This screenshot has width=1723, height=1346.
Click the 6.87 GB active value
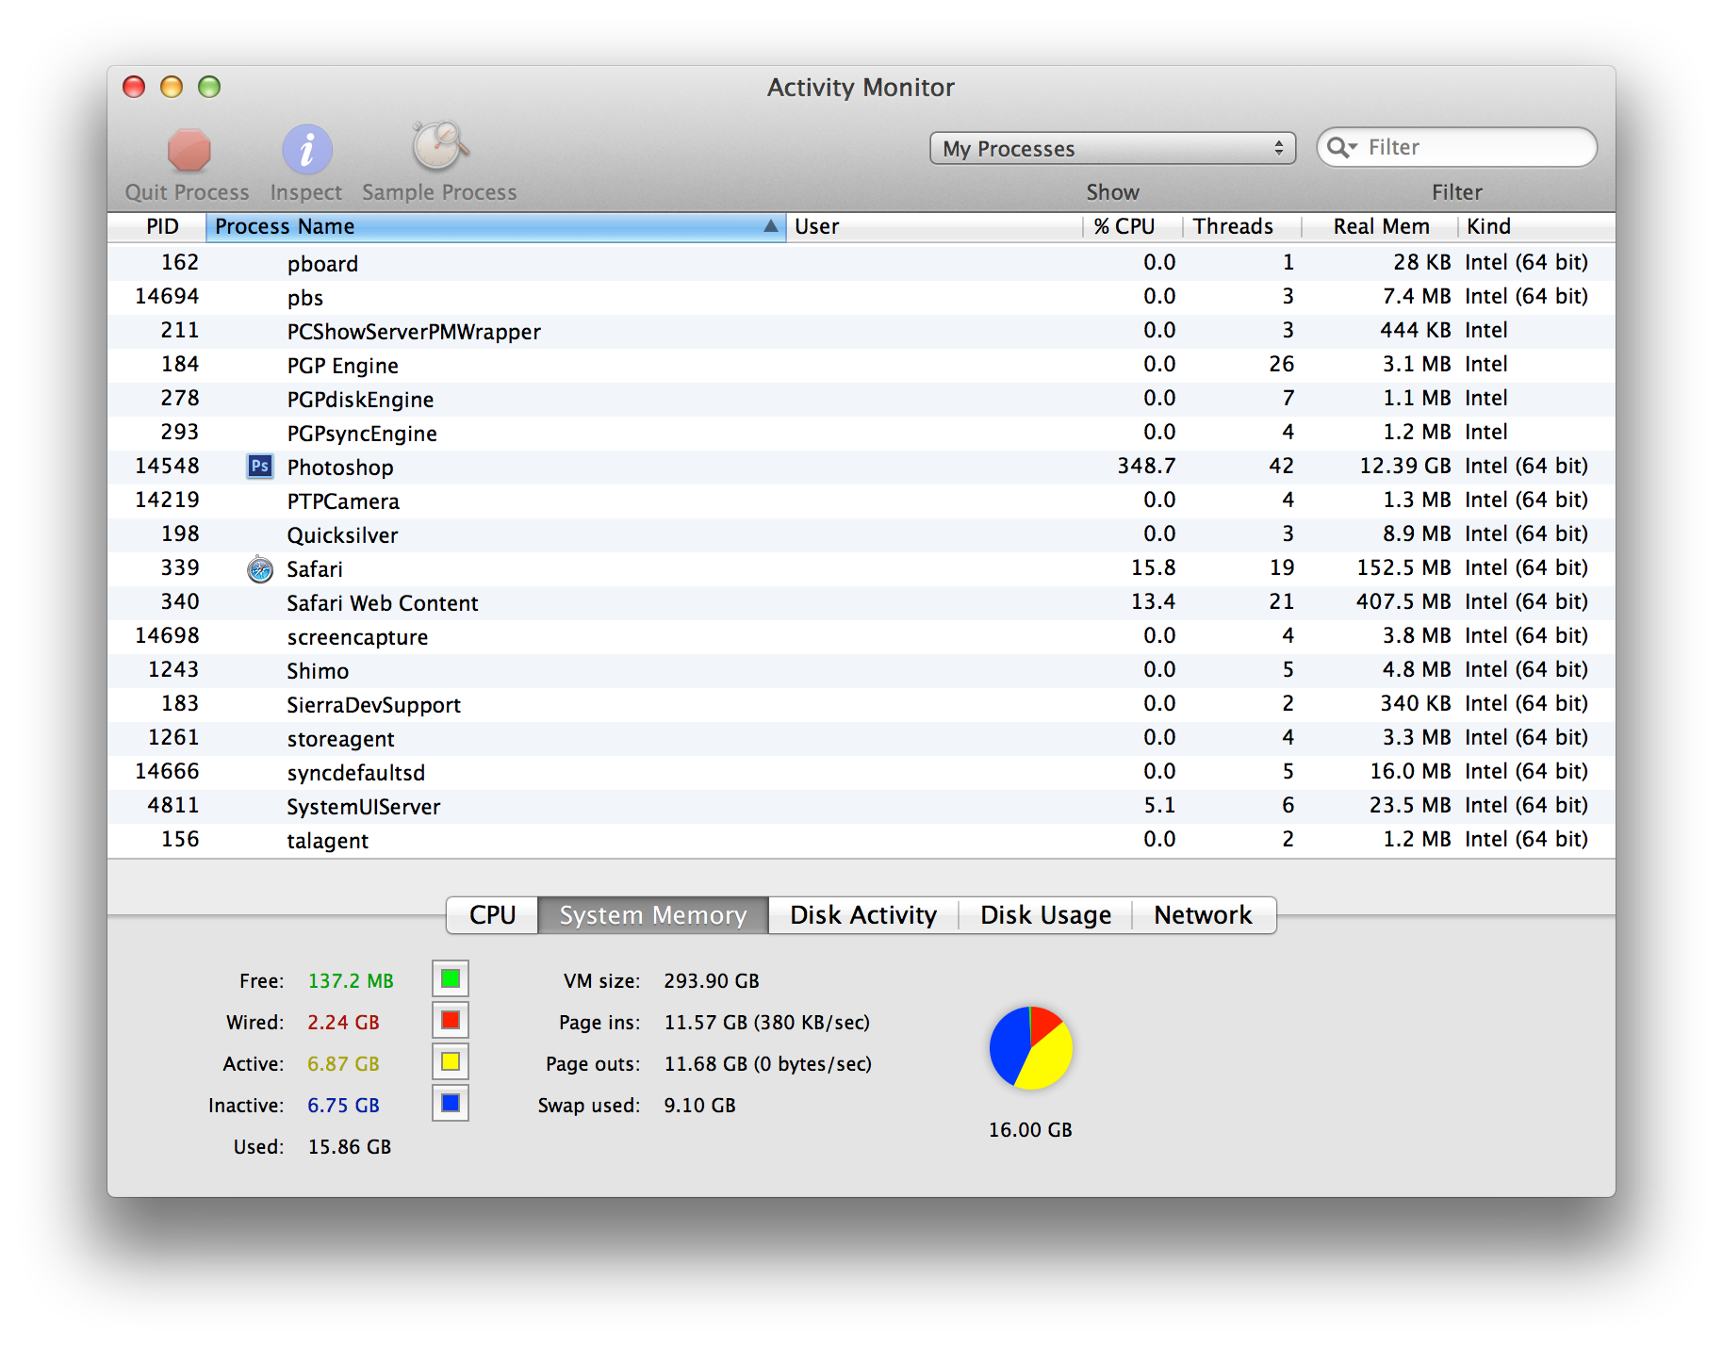coord(343,1064)
